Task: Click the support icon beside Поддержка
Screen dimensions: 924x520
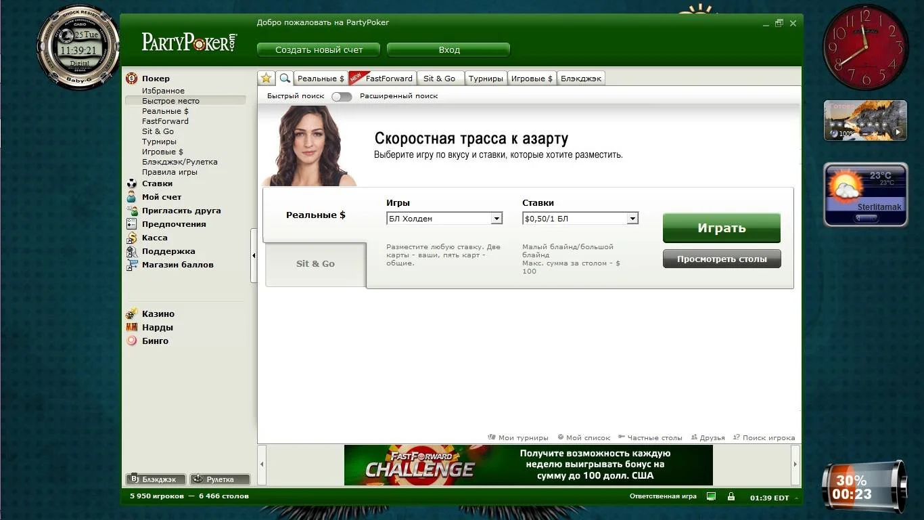Action: coord(131,251)
